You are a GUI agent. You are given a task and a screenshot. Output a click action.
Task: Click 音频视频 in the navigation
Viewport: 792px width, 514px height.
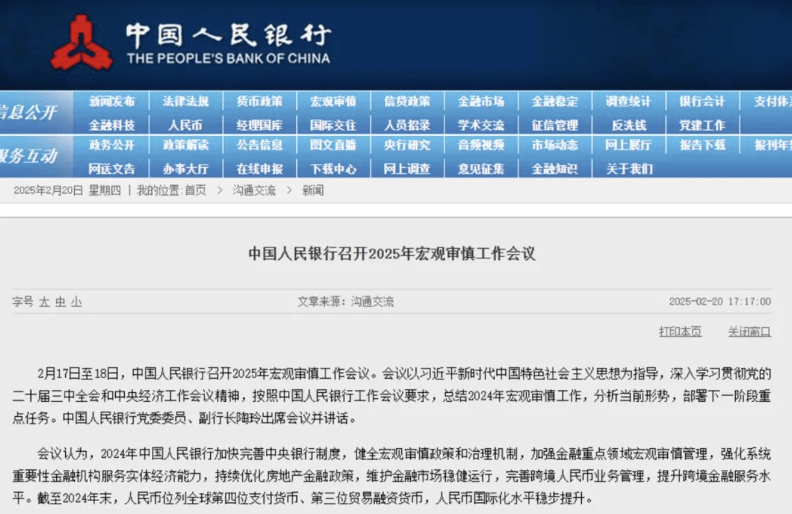click(481, 145)
